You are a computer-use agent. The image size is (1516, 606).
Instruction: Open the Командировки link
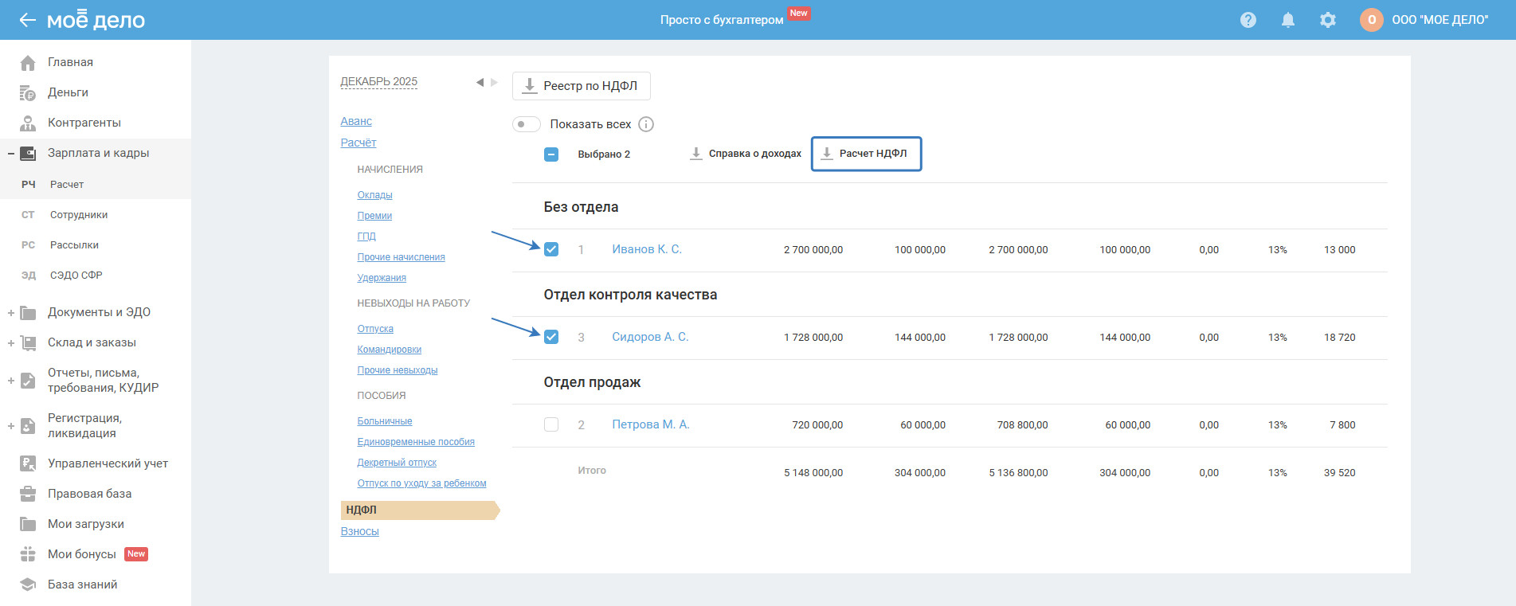pos(390,350)
